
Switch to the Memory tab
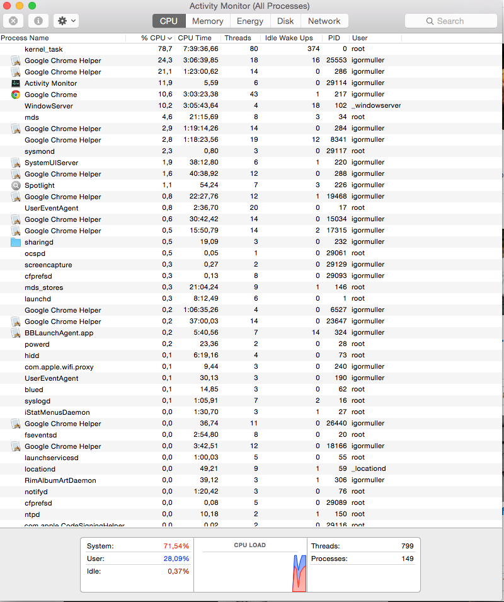[x=207, y=21]
